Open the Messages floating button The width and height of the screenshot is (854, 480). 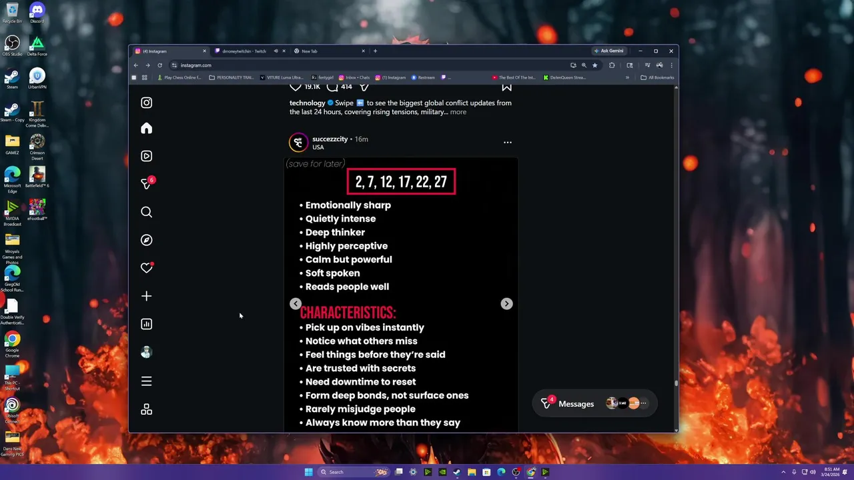pos(594,403)
